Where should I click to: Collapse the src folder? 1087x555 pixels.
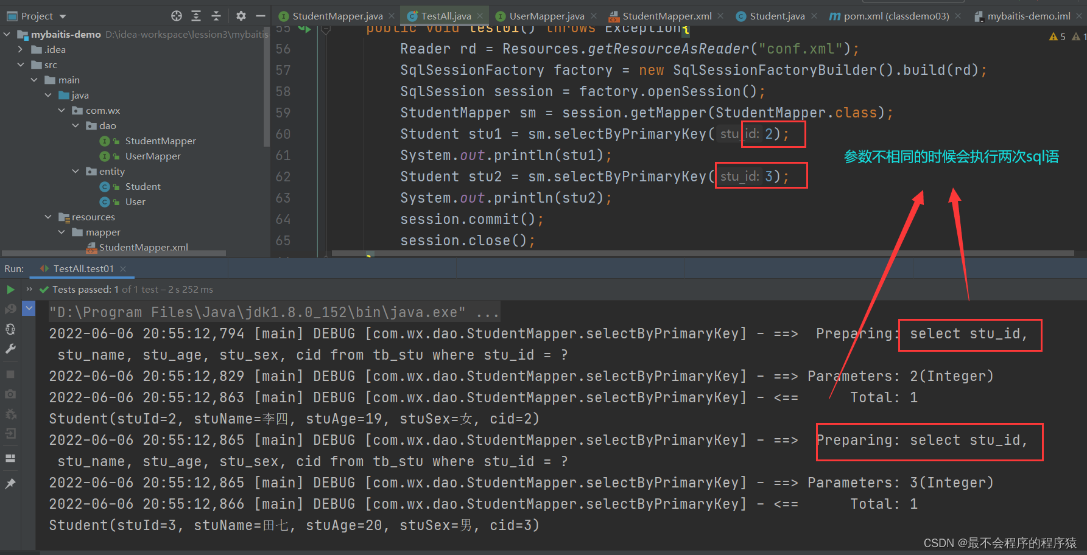coord(21,65)
